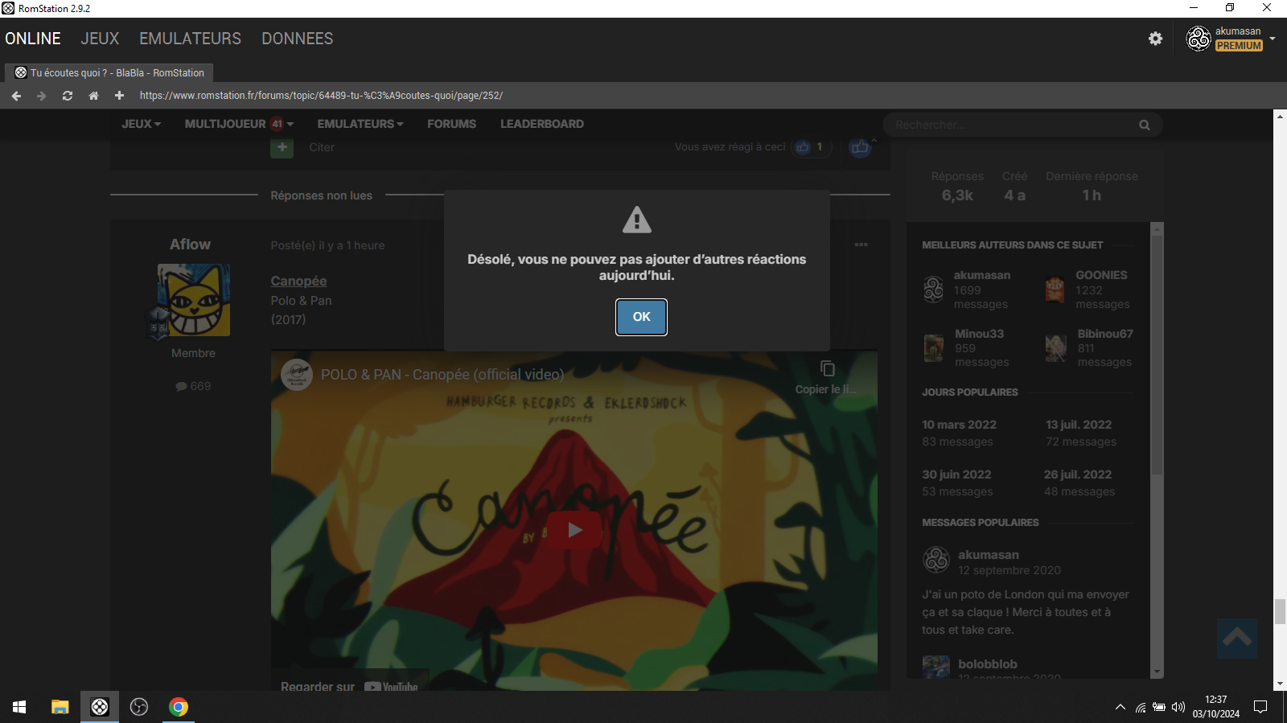Expand the JEUX dropdown in site navigation
This screenshot has height=723, width=1287.
pos(141,124)
